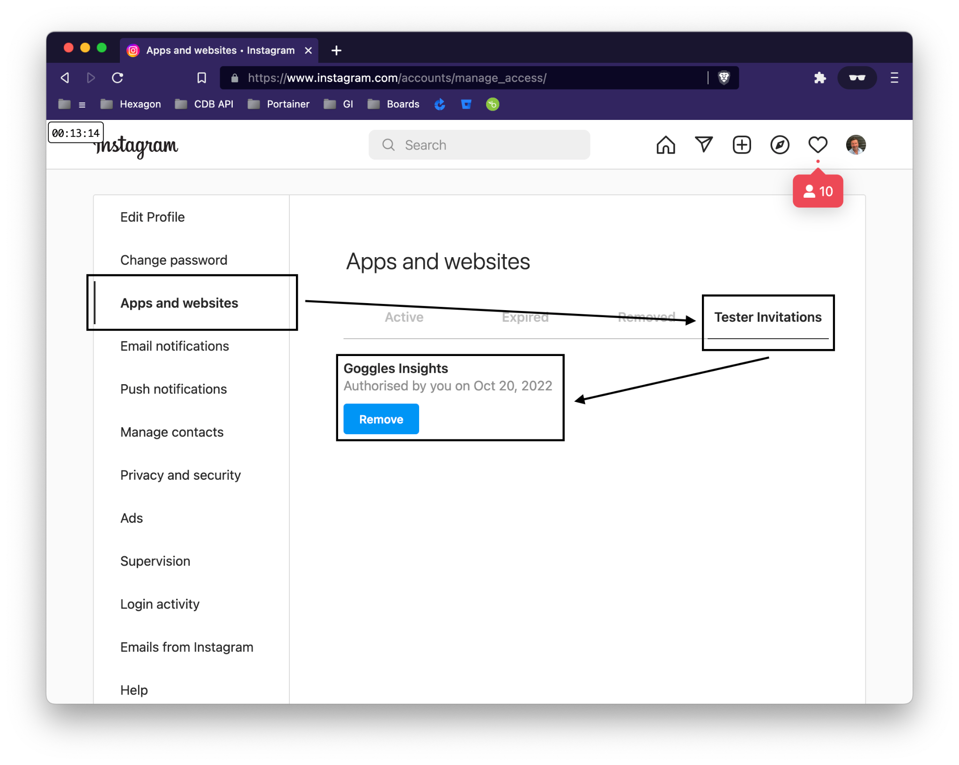This screenshot has height=765, width=959.
Task: Click the Instagram Search field
Action: [x=479, y=145]
